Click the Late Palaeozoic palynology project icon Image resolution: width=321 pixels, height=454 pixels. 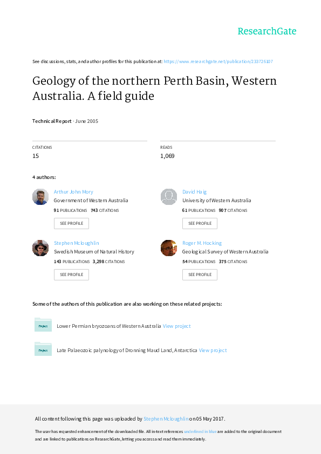(43, 349)
